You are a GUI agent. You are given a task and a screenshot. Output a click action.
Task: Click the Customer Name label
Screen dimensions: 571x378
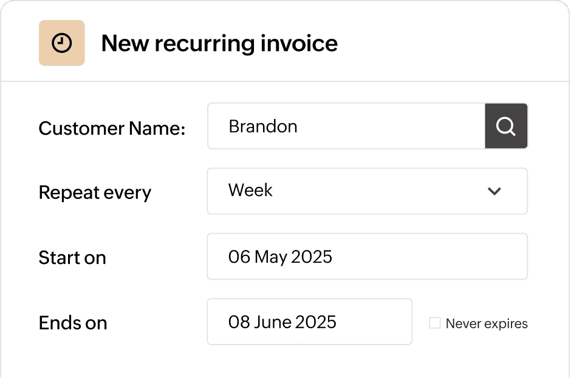tap(111, 128)
